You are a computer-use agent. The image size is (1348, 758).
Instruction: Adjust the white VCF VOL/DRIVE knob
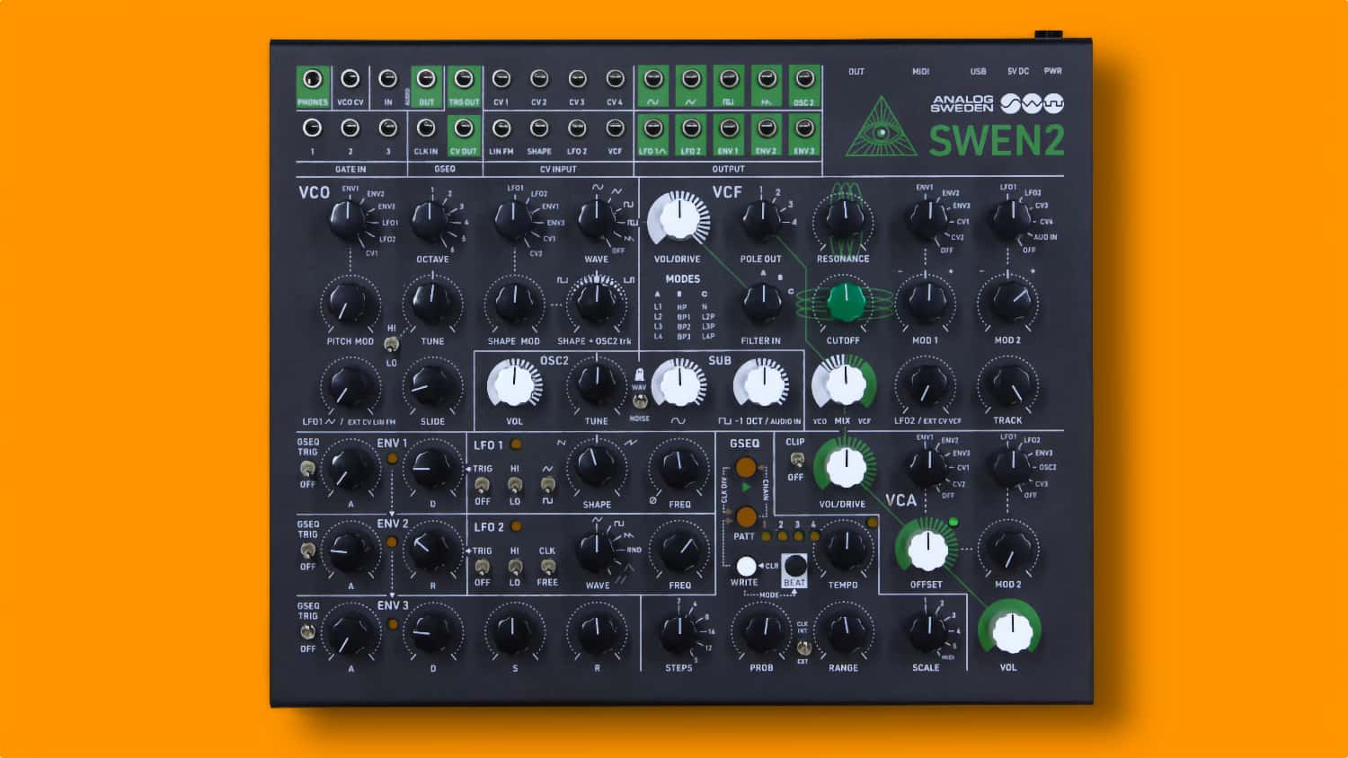point(678,218)
